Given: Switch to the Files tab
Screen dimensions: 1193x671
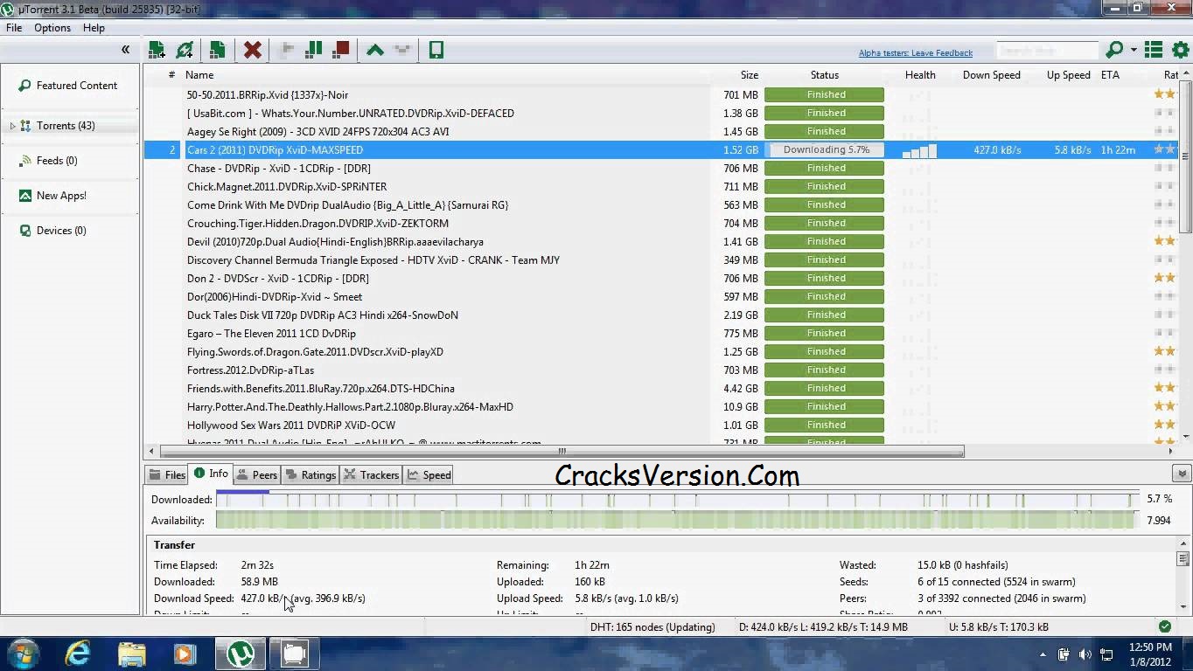Looking at the screenshot, I should pos(167,474).
